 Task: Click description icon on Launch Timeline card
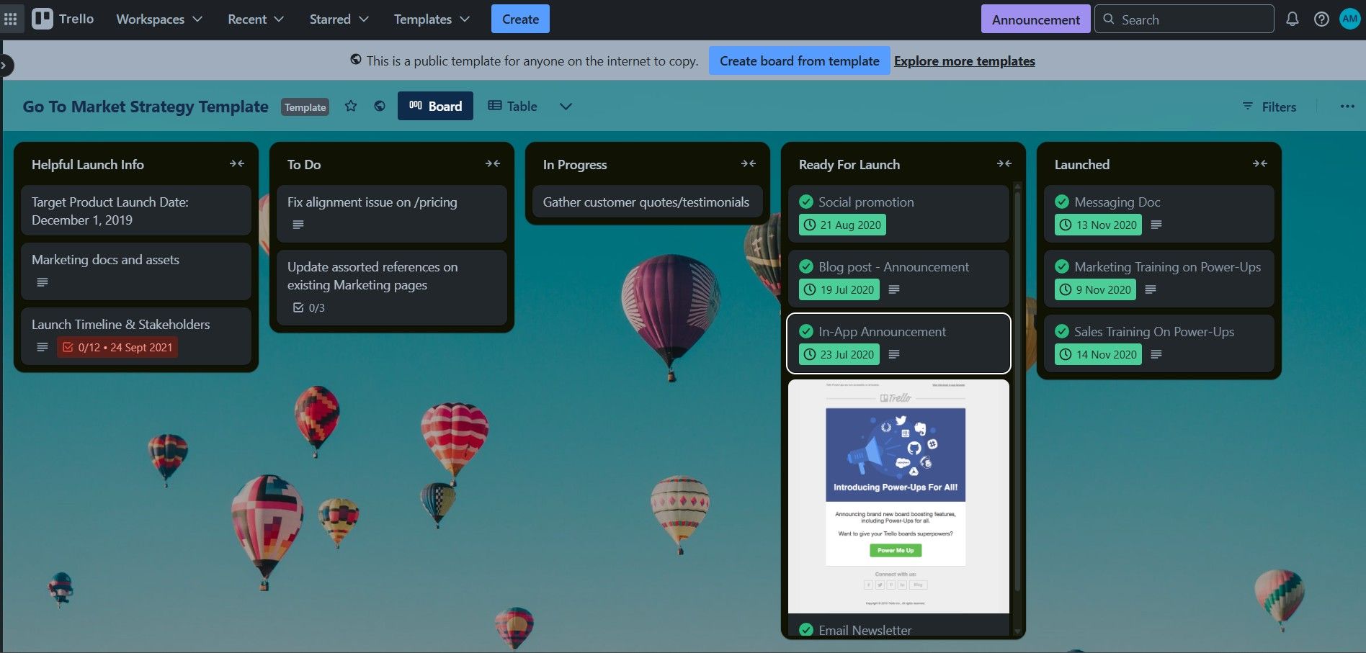(x=43, y=347)
